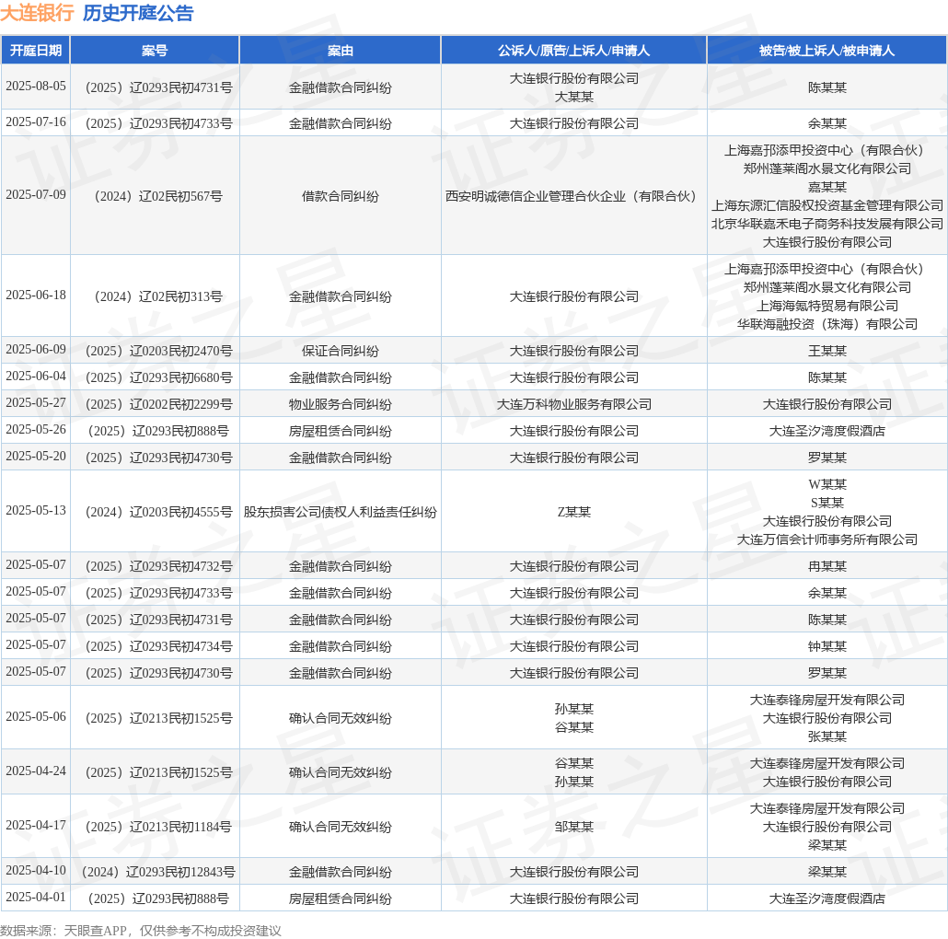Click date cell 2025-05-13
The width and height of the screenshot is (948, 939).
36,510
